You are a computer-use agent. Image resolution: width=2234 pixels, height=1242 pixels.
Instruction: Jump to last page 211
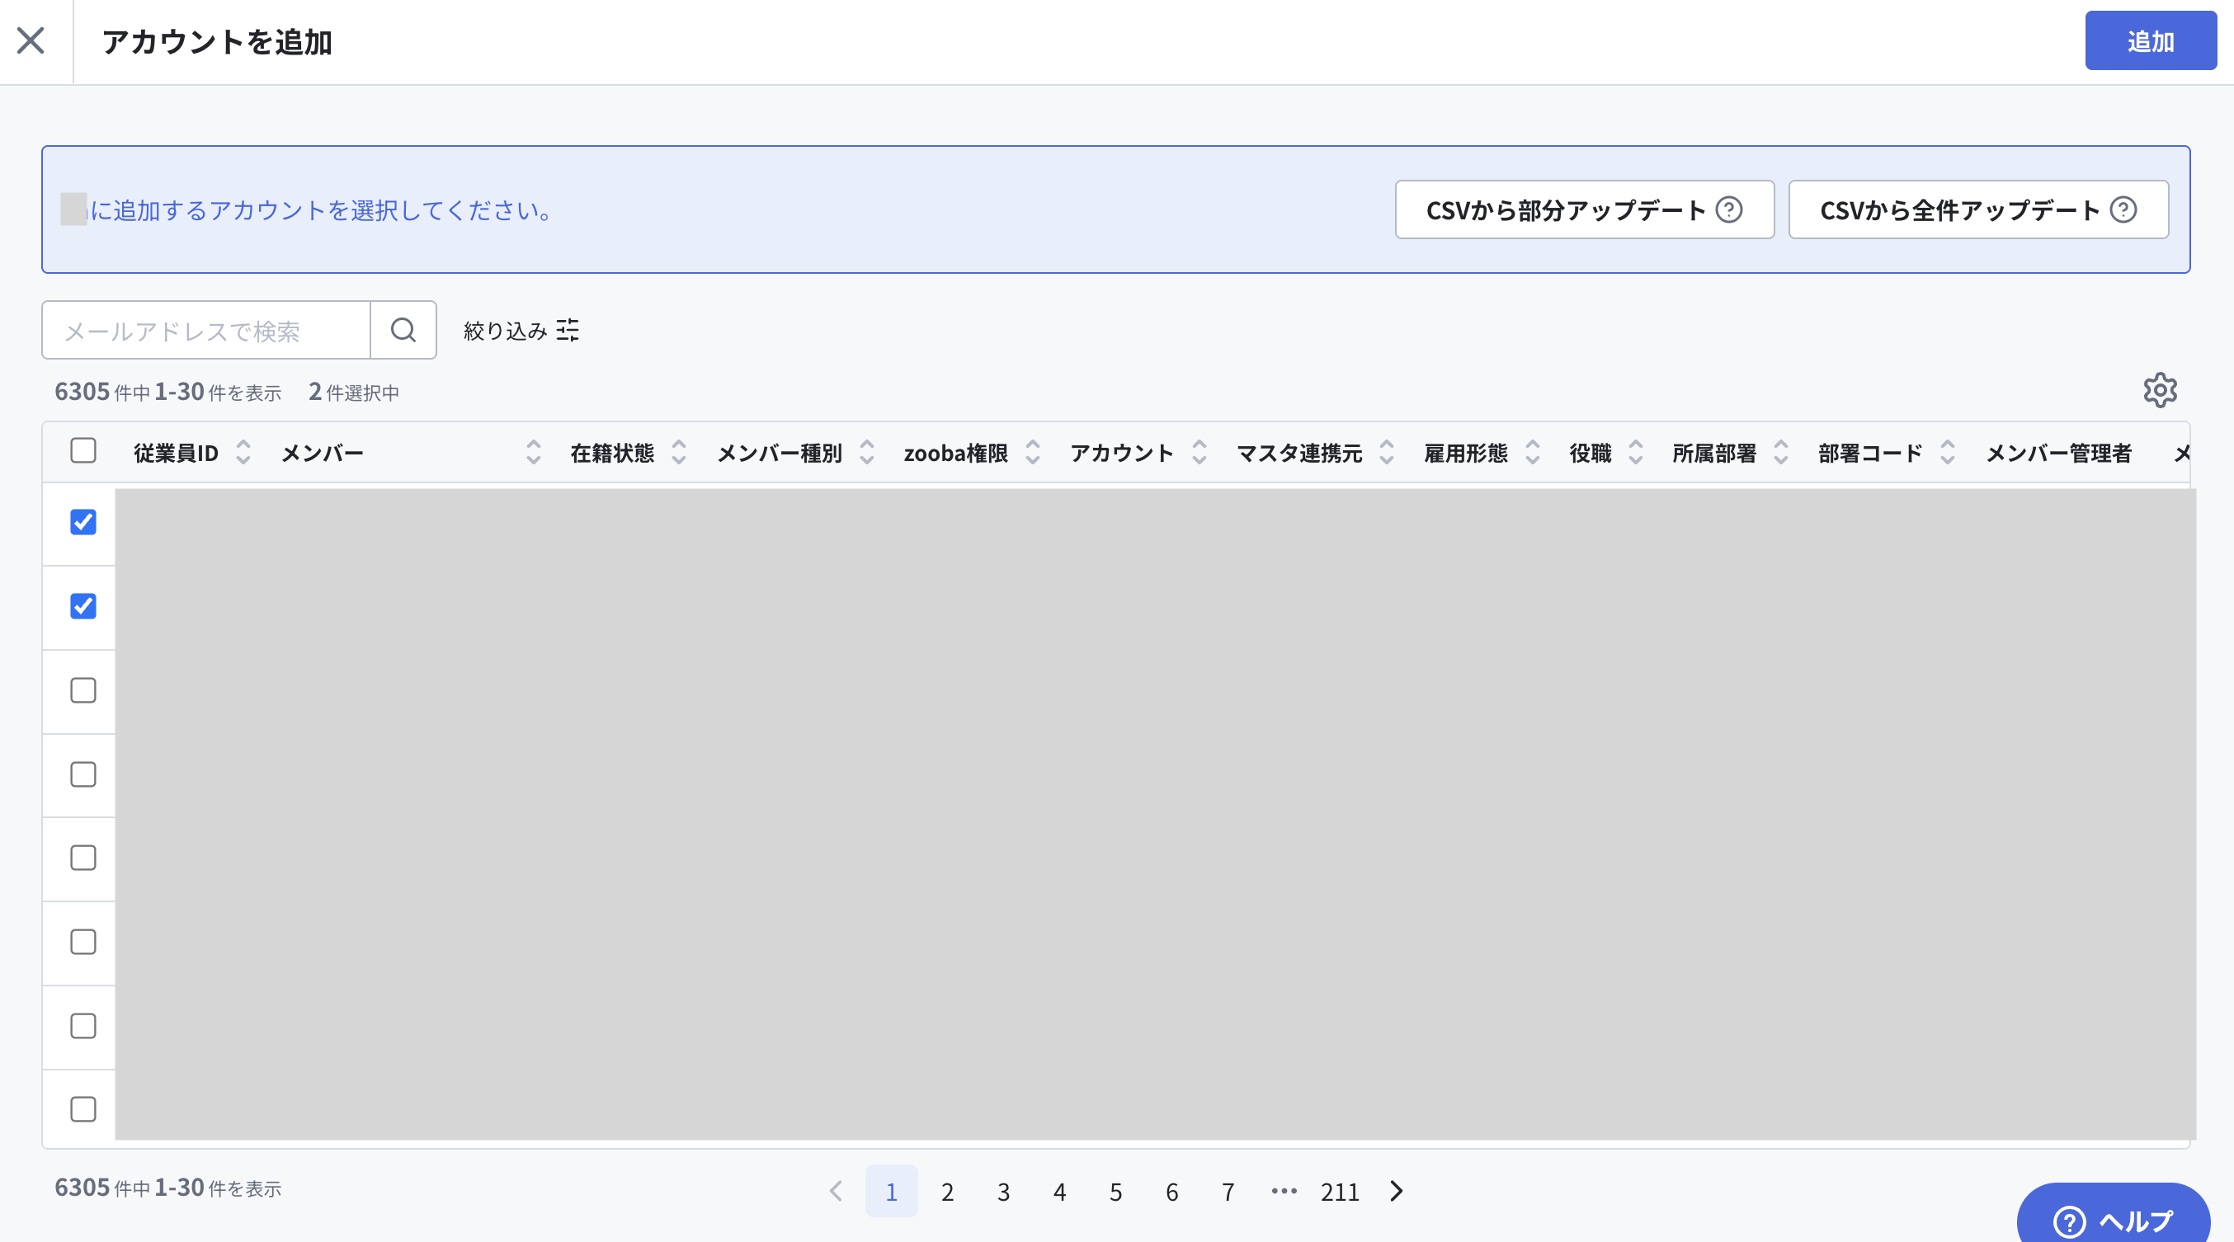coord(1340,1192)
